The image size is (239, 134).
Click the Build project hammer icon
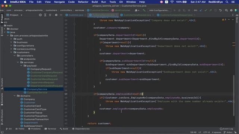(144, 10)
